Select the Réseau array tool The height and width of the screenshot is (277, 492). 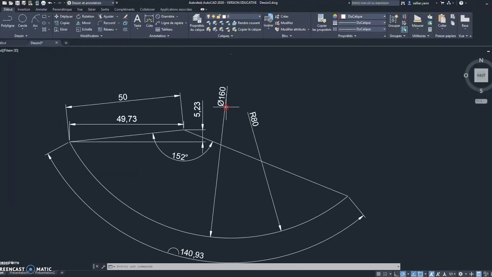(x=106, y=30)
